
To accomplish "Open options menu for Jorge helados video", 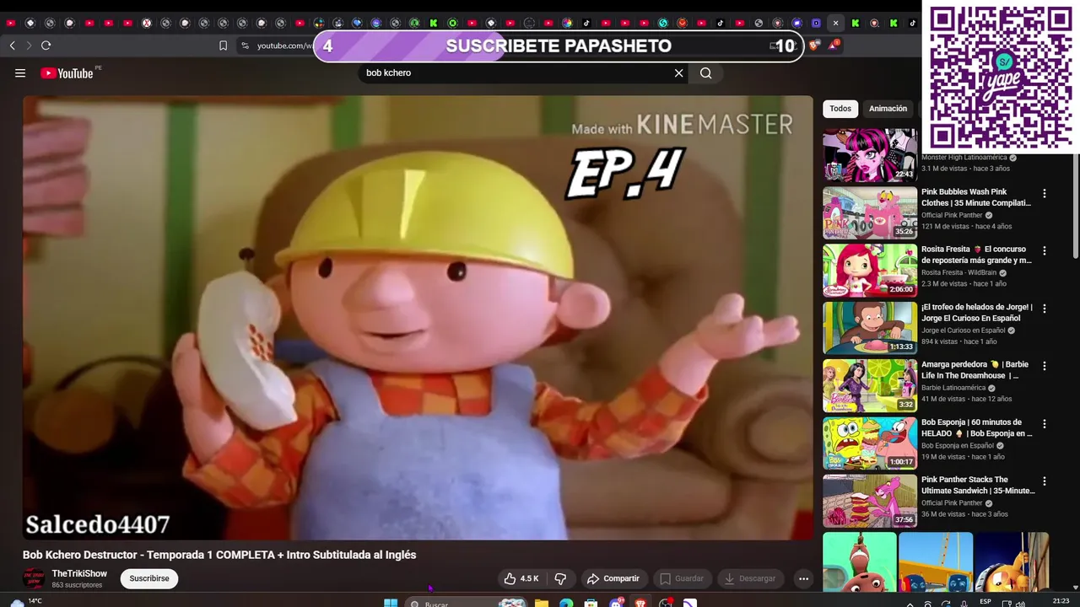I will pyautogui.click(x=1044, y=309).
